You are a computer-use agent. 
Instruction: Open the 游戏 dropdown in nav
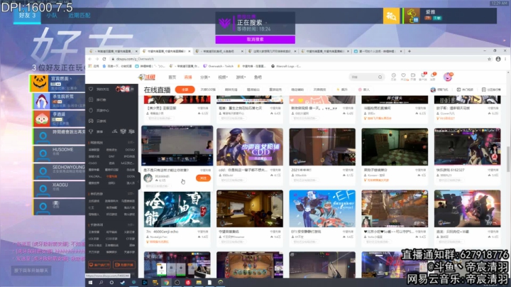[x=241, y=77]
